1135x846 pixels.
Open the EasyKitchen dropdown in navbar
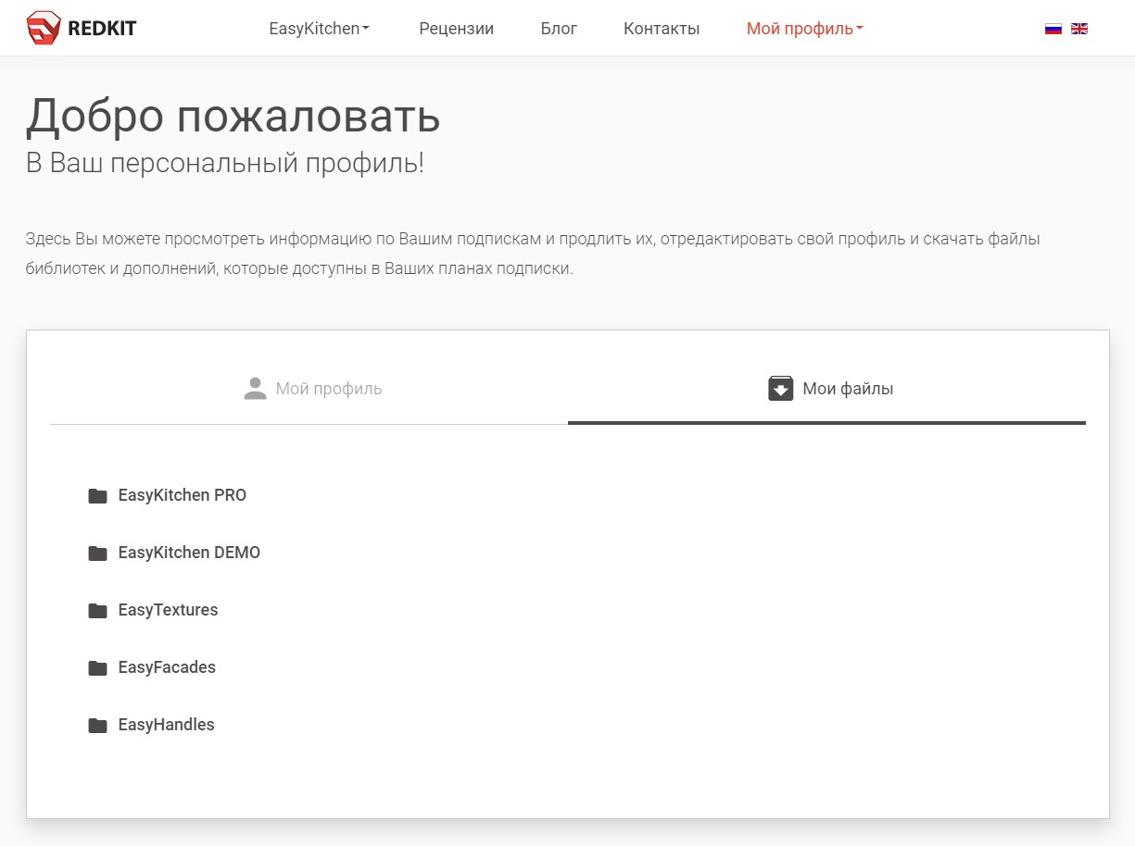click(319, 29)
